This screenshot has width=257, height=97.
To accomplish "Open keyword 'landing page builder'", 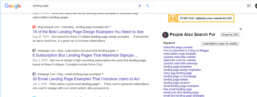I will click(176, 80).
